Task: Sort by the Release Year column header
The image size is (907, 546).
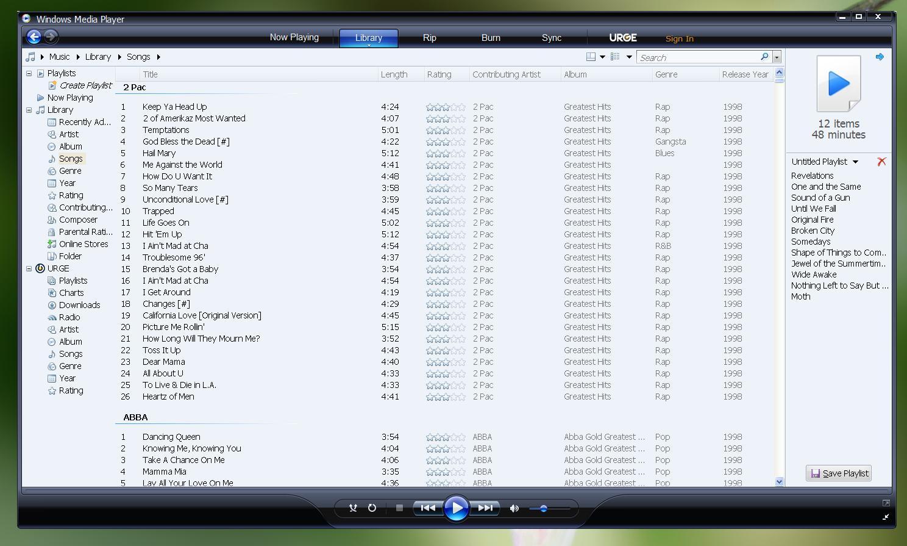Action: 746,74
